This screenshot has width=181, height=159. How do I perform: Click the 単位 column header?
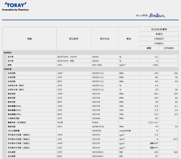point(128,39)
